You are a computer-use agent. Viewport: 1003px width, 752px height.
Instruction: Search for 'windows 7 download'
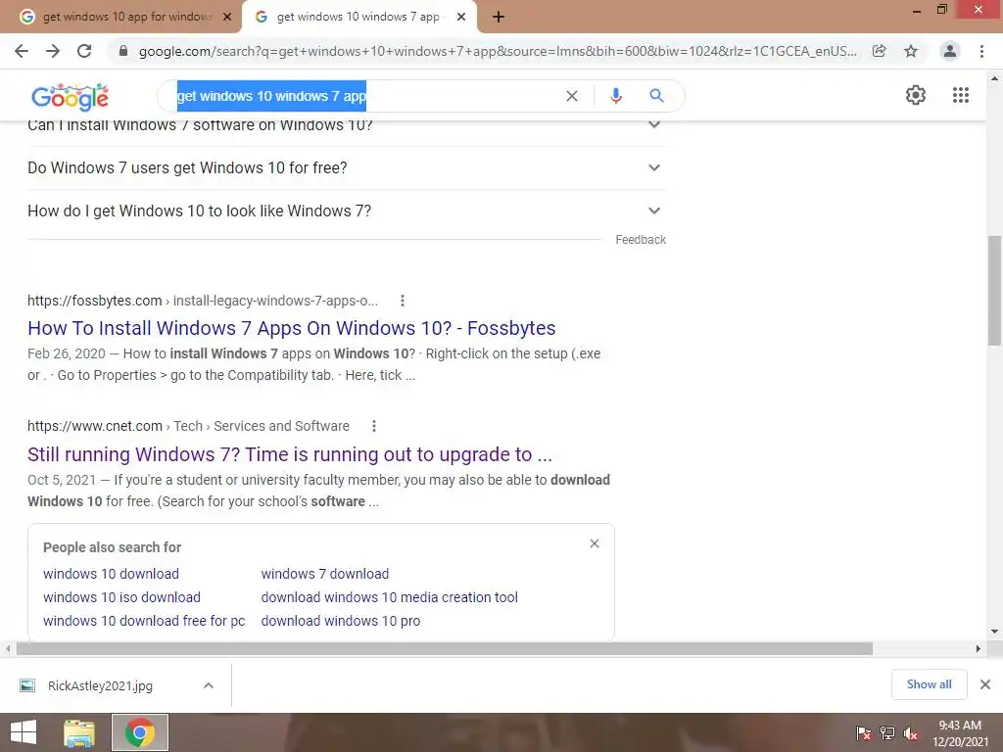pyautogui.click(x=325, y=574)
